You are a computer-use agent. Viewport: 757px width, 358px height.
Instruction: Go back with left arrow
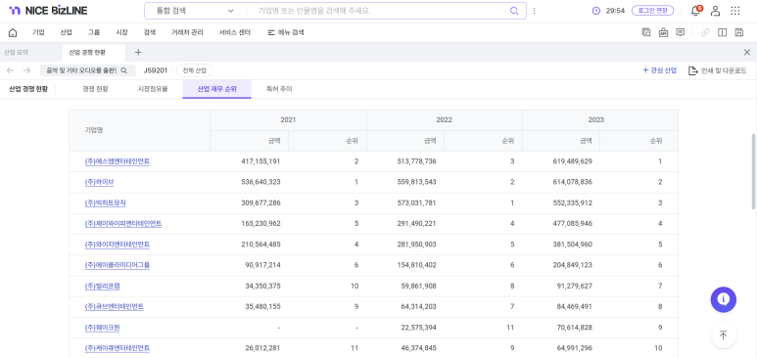click(10, 70)
